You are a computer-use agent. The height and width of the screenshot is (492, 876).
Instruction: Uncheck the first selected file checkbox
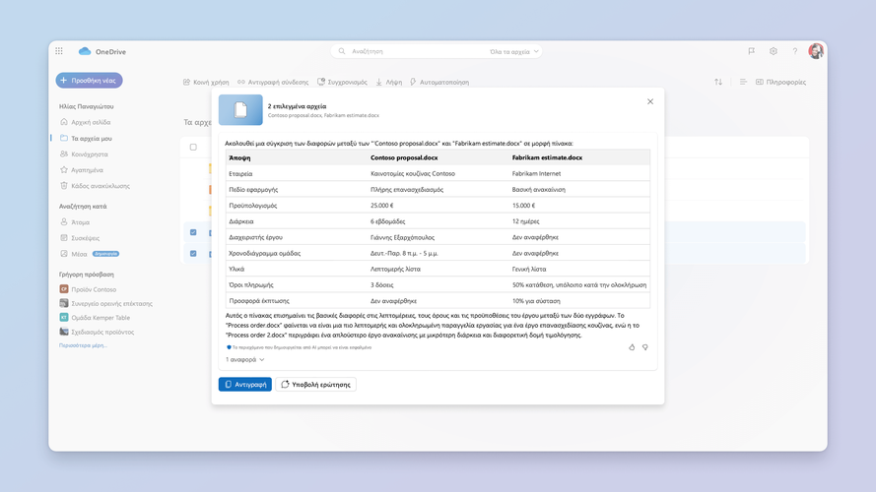193,232
